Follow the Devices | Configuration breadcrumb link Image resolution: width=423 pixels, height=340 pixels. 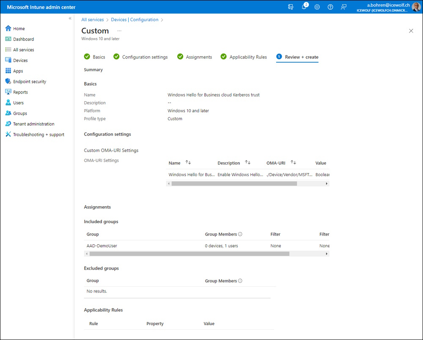[135, 20]
